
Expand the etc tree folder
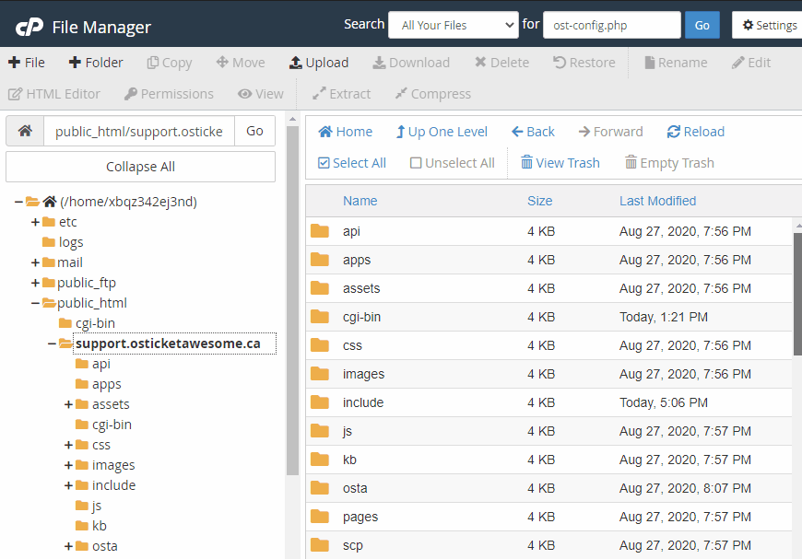[x=35, y=222]
